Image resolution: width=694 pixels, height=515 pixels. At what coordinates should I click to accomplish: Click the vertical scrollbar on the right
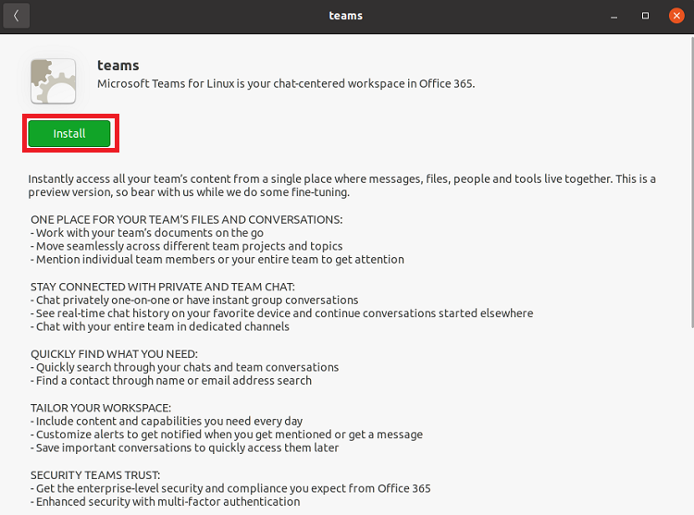point(692,182)
